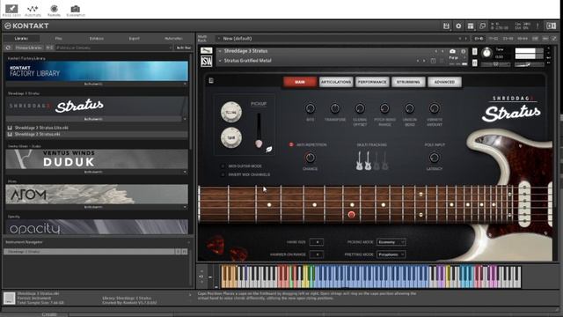The width and height of the screenshot is (563, 317).
Task: Toggle the workspace layout panel icon
Action: pos(471,26)
